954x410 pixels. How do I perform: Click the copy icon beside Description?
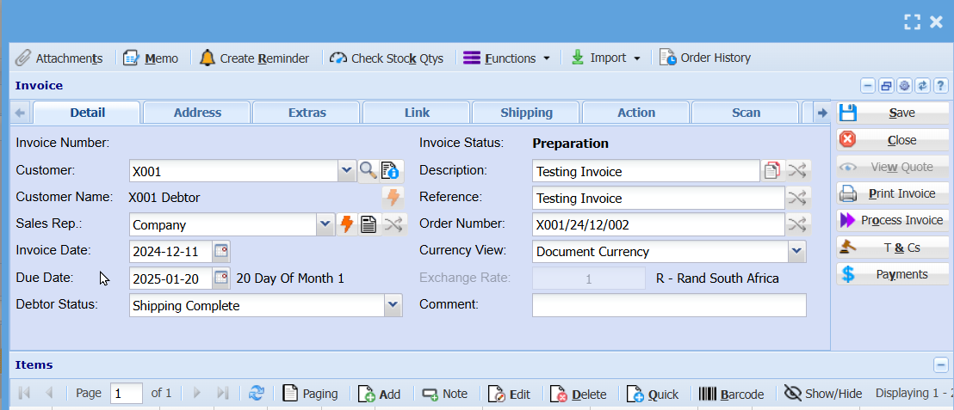coord(771,171)
